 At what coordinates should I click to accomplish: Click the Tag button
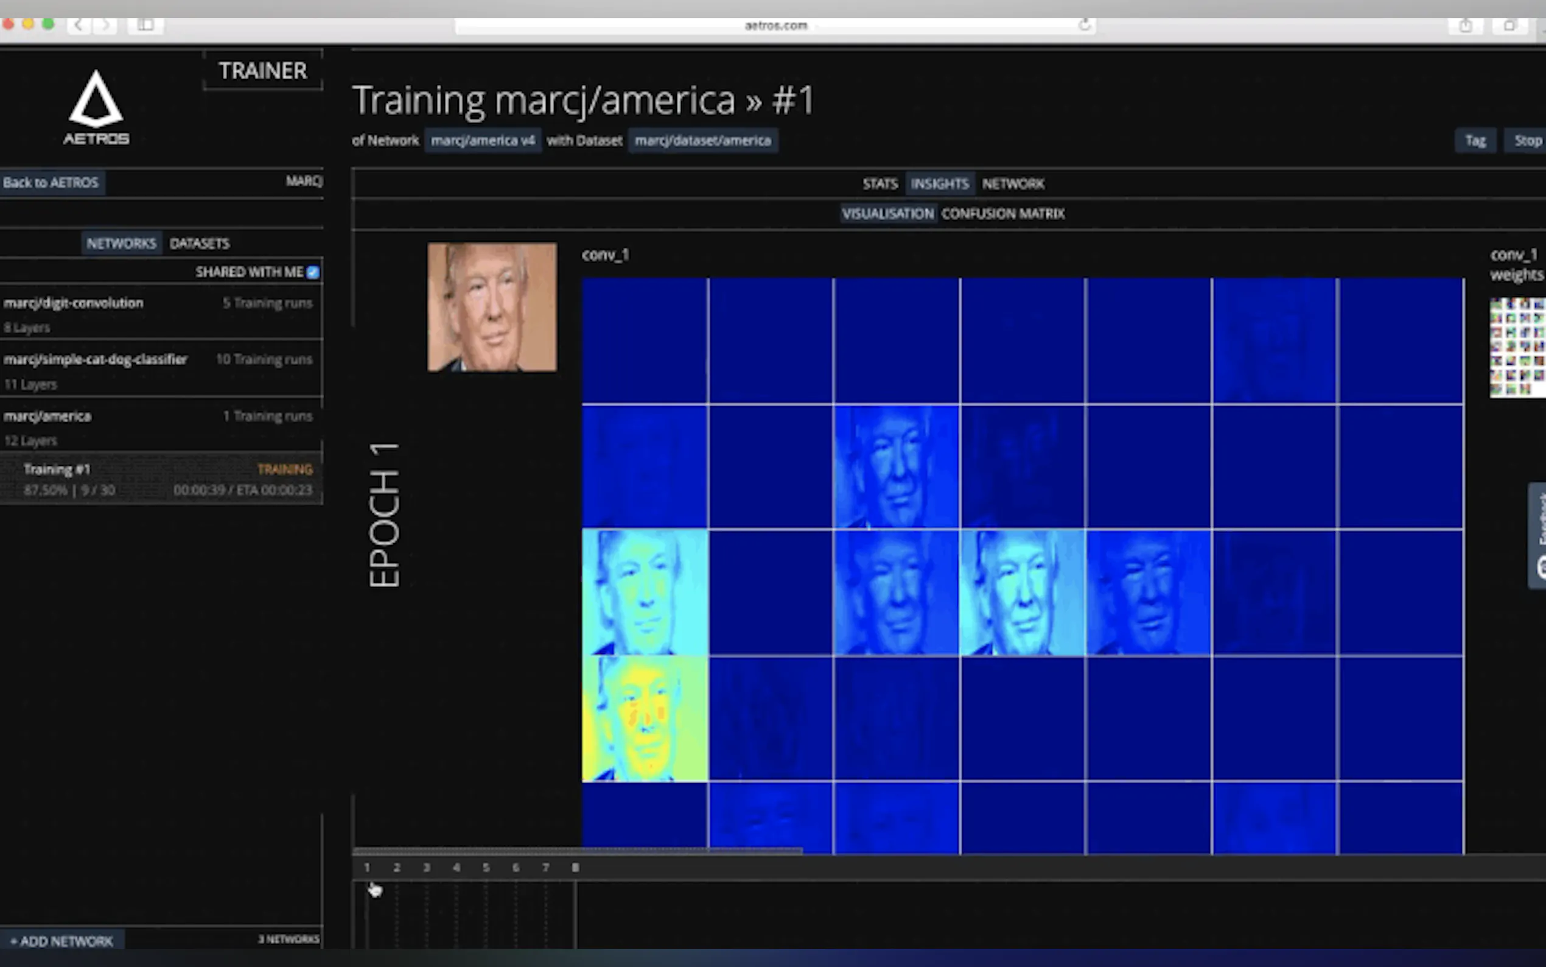pos(1474,141)
